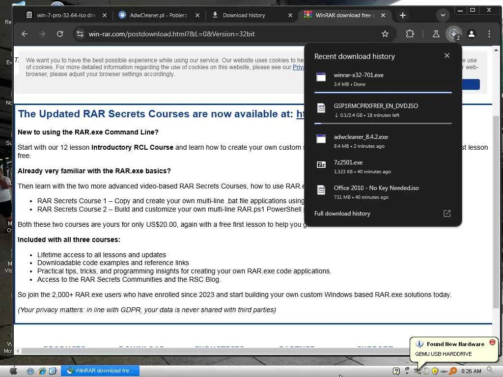
Task: Open the RAR Secrets Courses link
Action: (300, 114)
